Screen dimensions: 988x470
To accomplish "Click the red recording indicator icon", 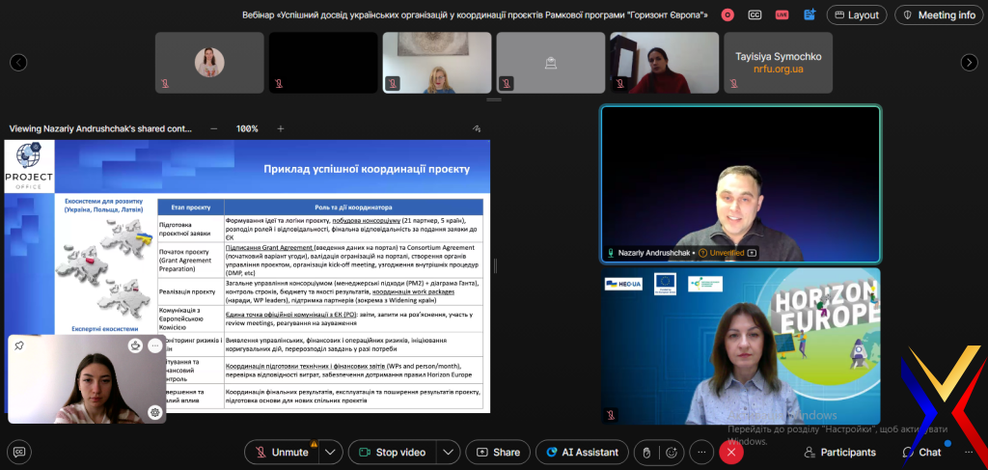I will (x=727, y=14).
